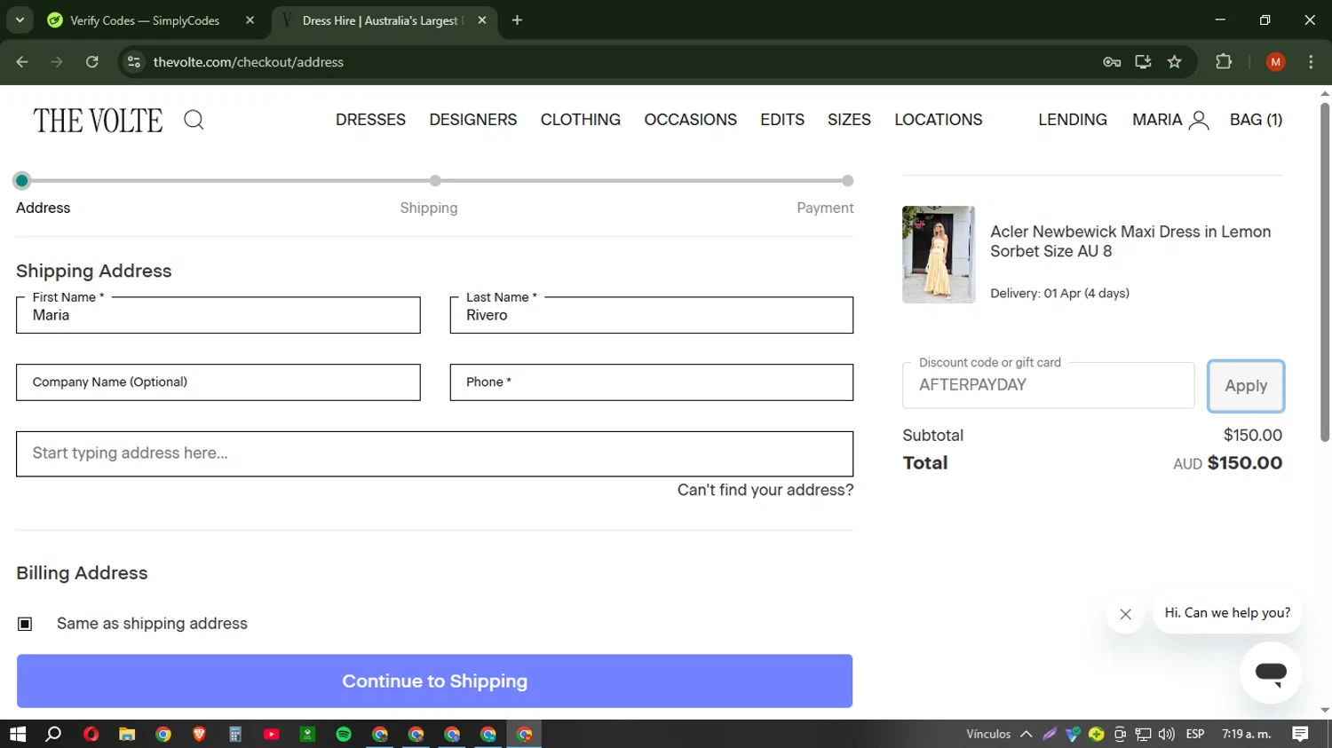Viewport: 1332px width, 748px height.
Task: Click Continue to Shipping button
Action: click(434, 681)
